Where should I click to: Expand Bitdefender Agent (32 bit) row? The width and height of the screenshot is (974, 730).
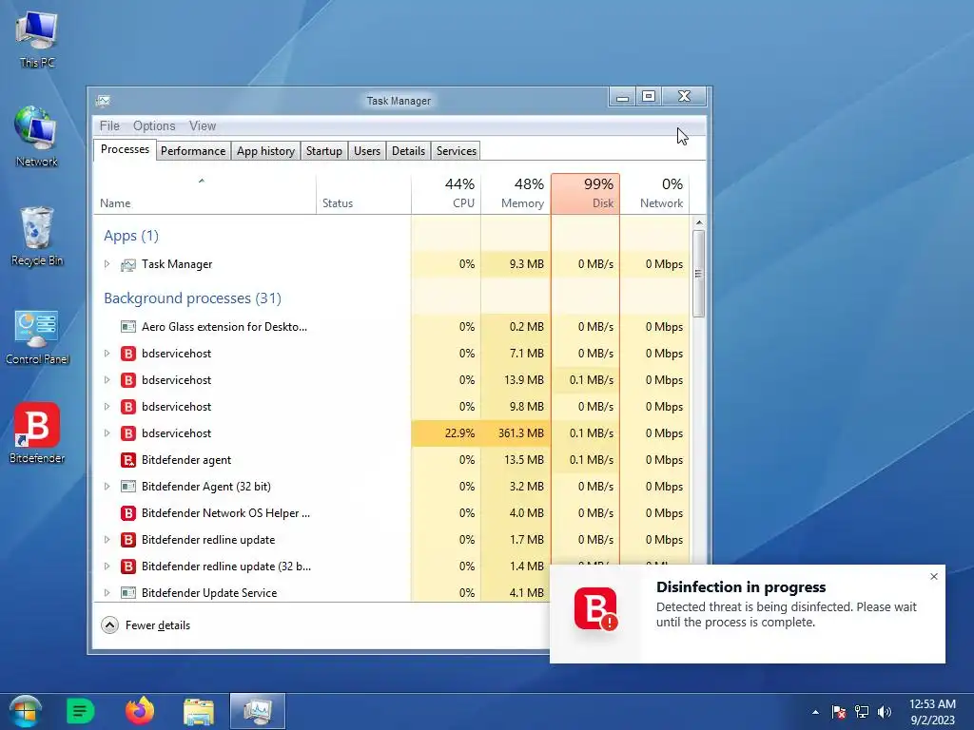107,487
